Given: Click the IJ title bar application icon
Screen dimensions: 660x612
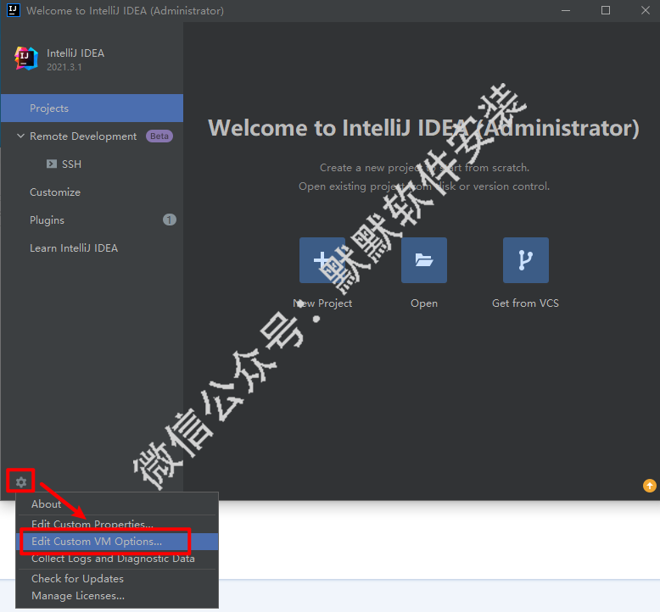Looking at the screenshot, I should click(13, 10).
